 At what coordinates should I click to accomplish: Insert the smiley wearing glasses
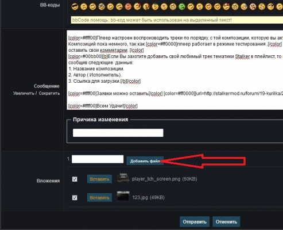point(102,7)
